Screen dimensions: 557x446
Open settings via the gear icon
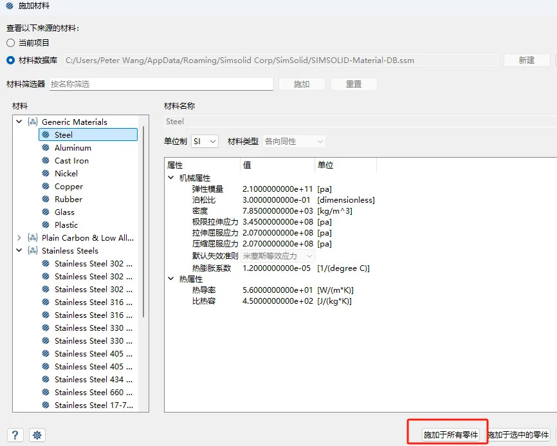tap(37, 435)
